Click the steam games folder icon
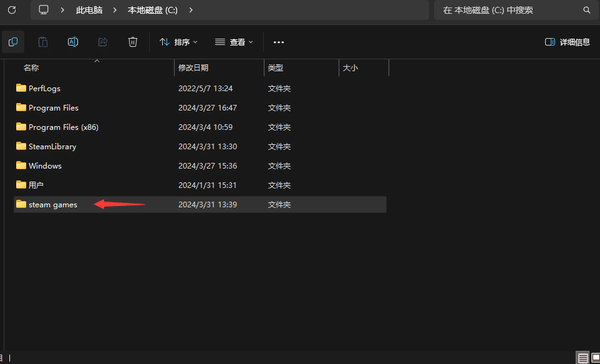 21,204
